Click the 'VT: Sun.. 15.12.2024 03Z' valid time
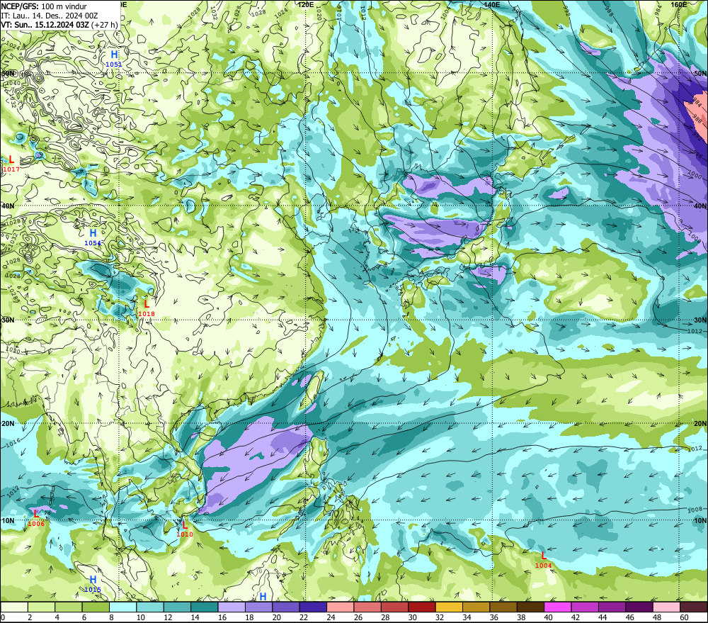Viewport: 708px width, 623px height. (x=45, y=24)
